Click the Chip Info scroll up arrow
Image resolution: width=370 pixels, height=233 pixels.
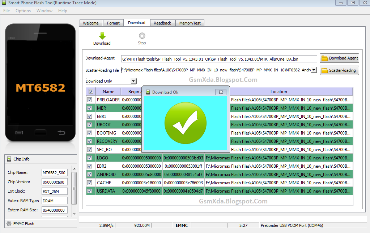coord(74,169)
